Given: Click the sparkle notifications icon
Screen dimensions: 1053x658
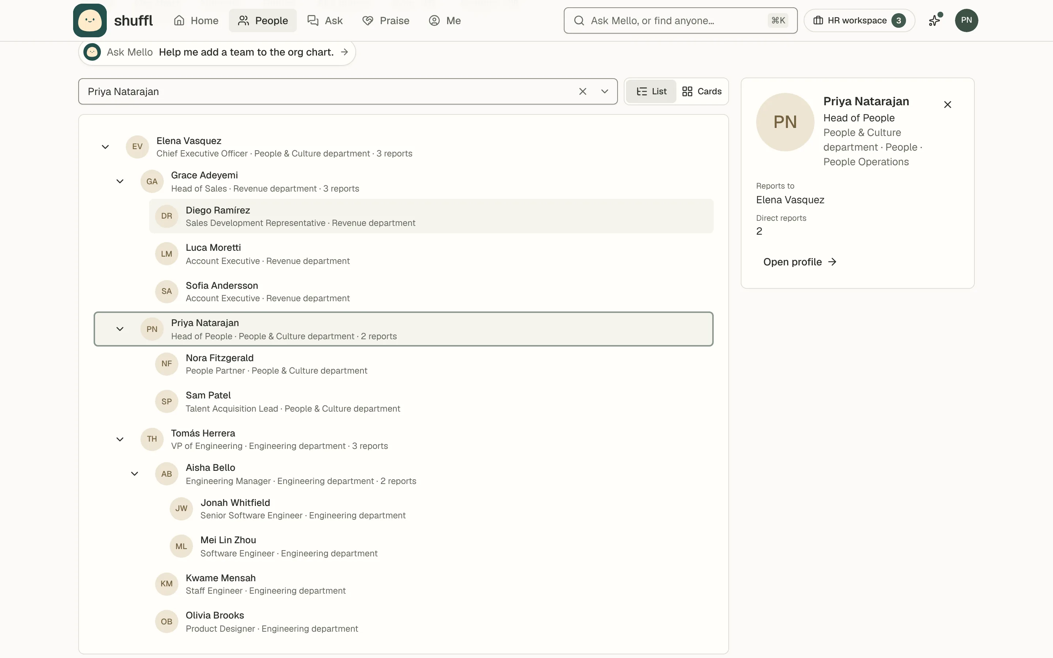Looking at the screenshot, I should 935,20.
